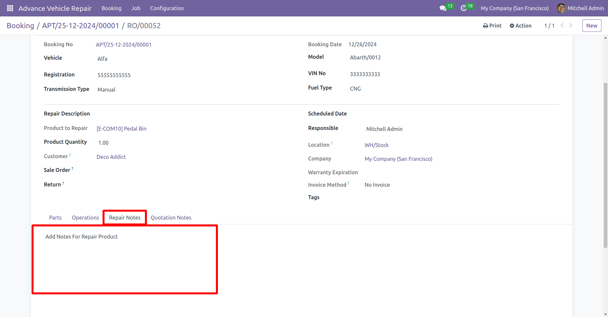Switch to the Operations tab
The height and width of the screenshot is (317, 608).
pos(85,218)
